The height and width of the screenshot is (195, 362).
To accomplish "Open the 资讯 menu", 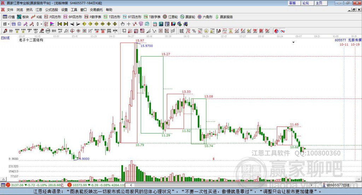I will (x=29, y=10).
